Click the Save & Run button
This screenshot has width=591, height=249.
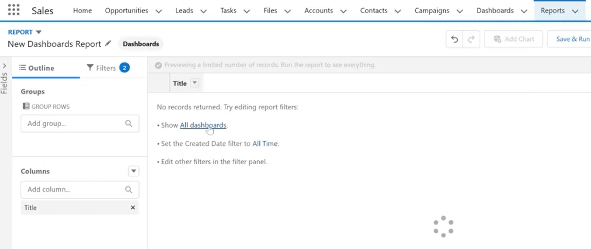(x=570, y=39)
